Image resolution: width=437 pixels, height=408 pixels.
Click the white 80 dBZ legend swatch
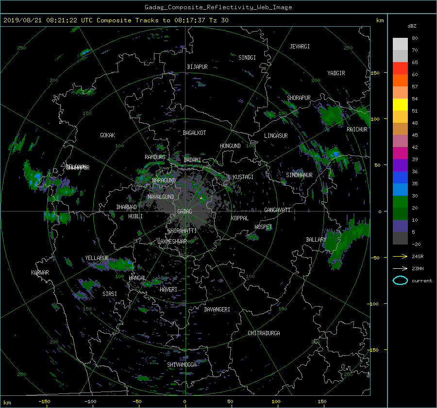(400, 44)
